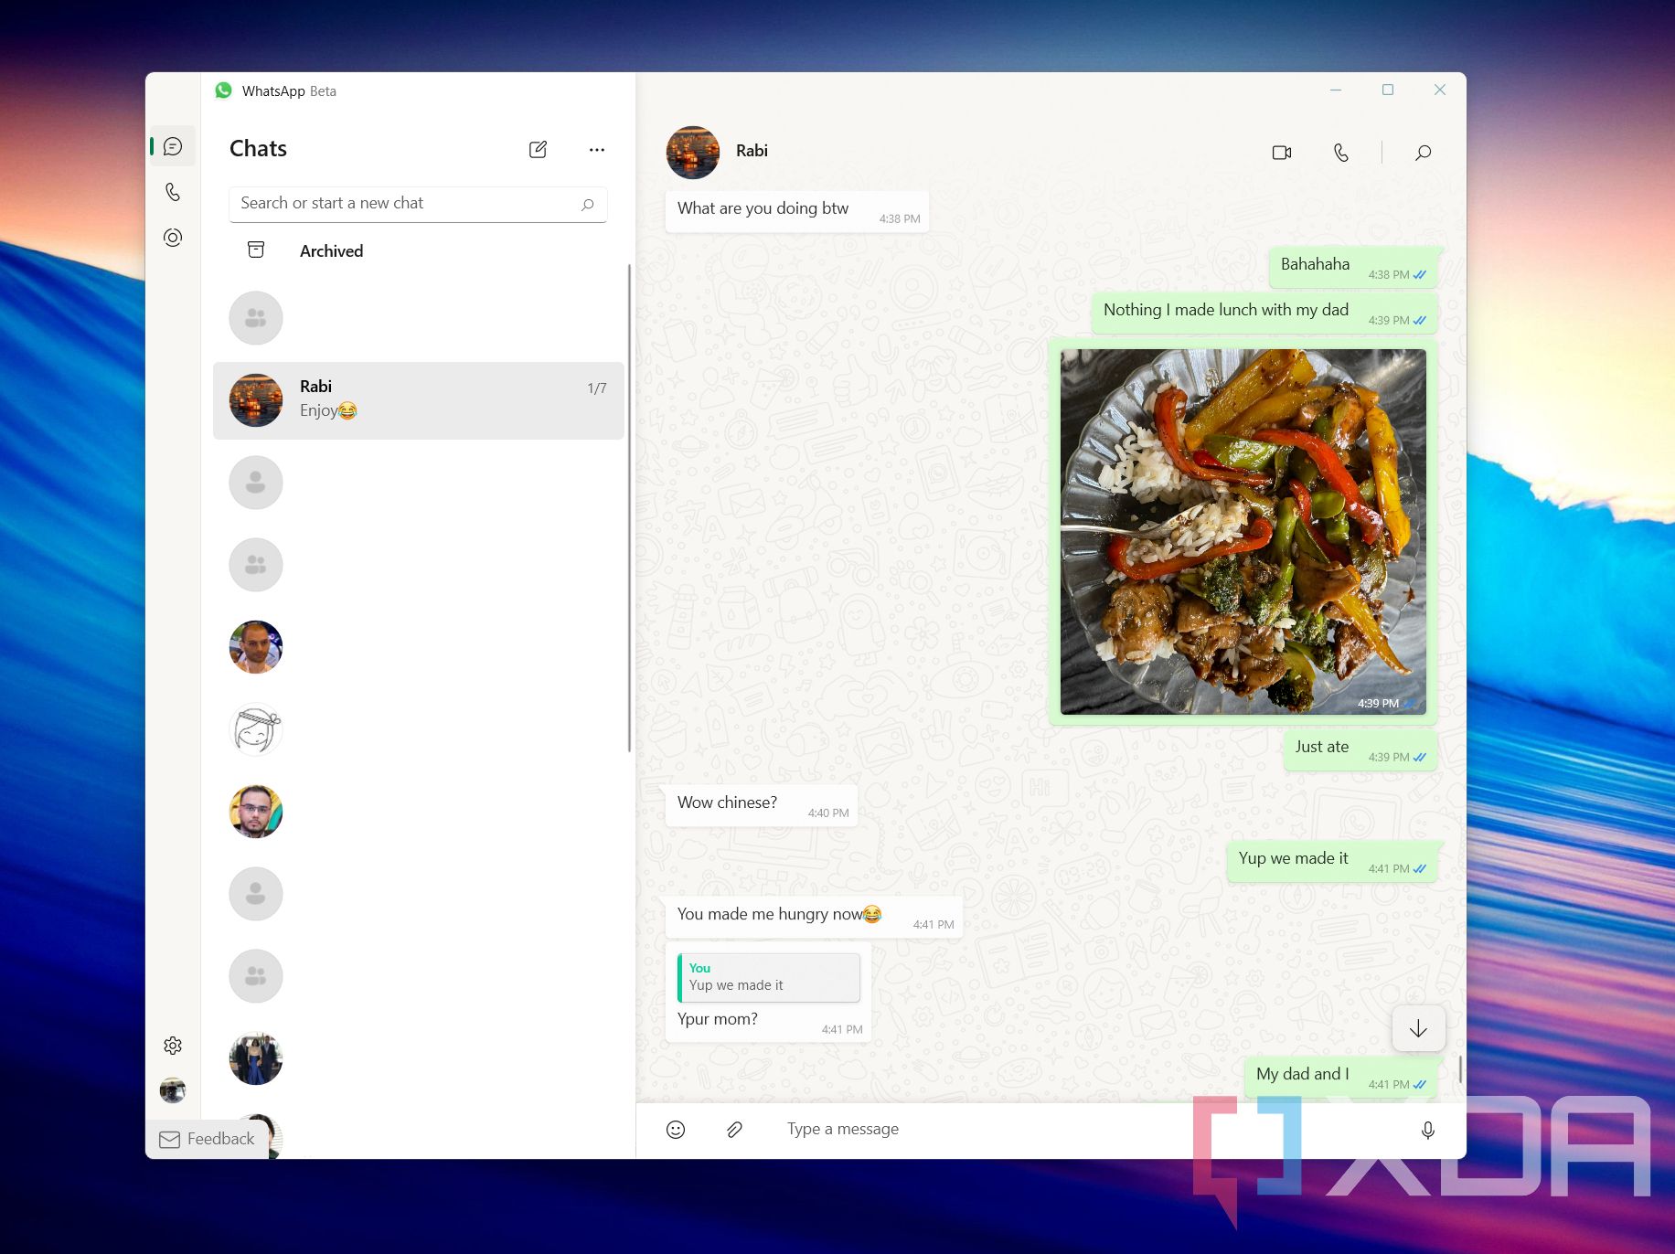Screen dimensions: 1675x1254
Task: Open the Archived chats row
Action: tap(418, 250)
